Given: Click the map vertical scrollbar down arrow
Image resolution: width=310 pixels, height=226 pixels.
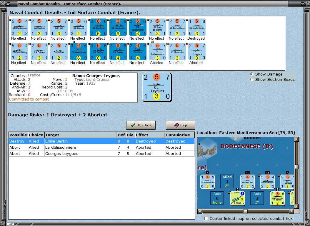Looking at the screenshot, I should (x=296, y=206).
